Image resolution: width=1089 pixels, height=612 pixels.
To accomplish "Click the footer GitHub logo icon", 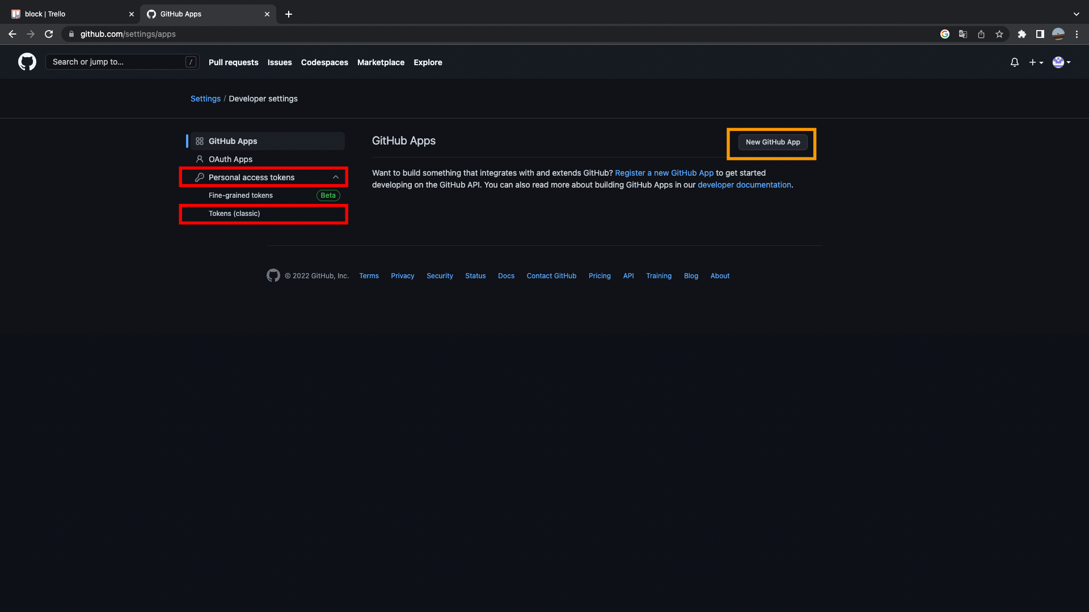I will 273,275.
